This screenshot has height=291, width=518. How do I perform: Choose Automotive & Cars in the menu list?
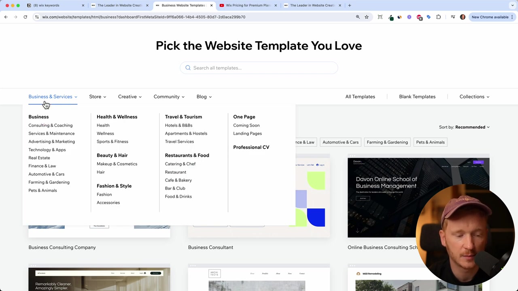(46, 174)
